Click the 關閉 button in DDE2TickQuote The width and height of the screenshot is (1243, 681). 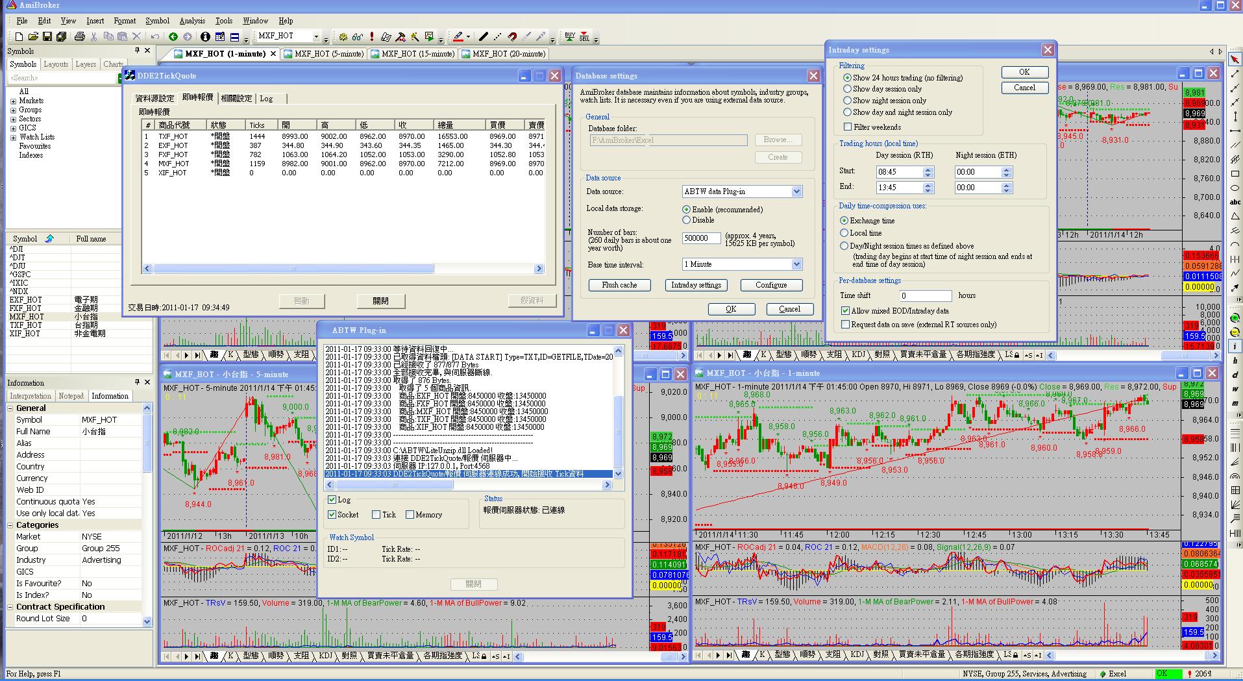pos(380,301)
